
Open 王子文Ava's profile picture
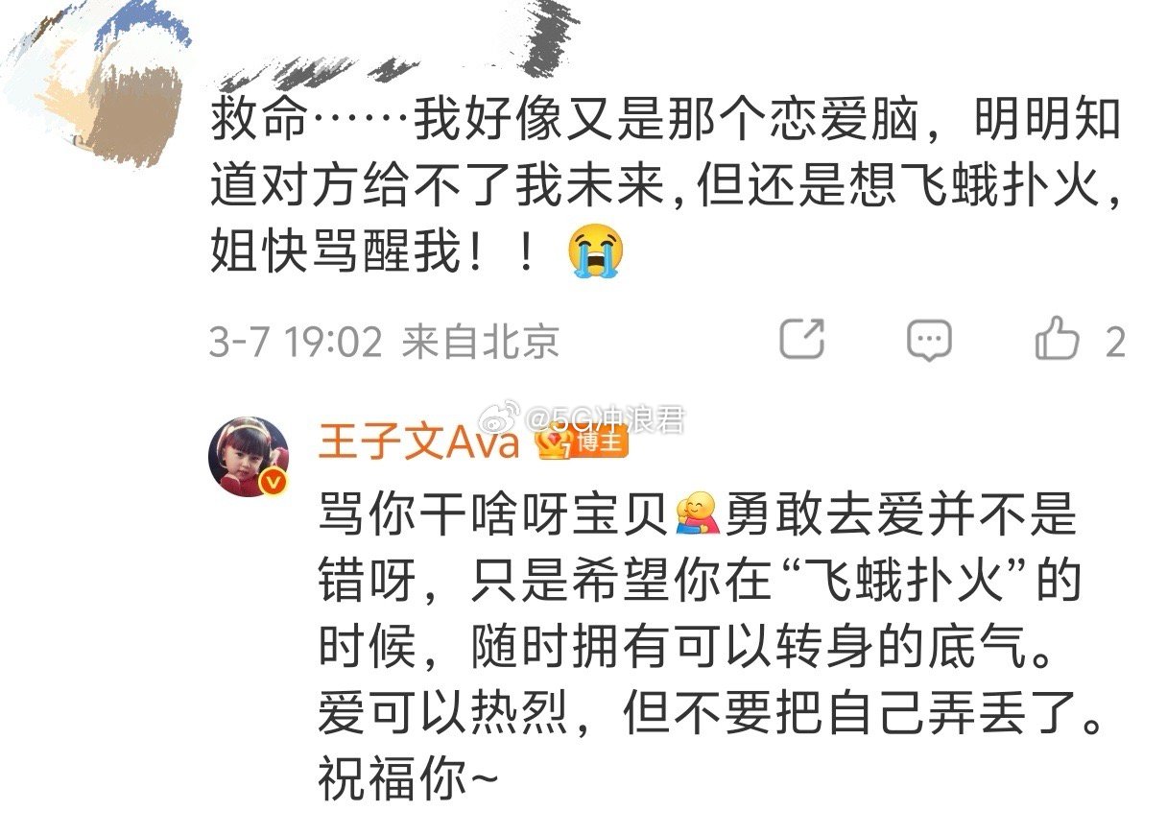(x=249, y=456)
